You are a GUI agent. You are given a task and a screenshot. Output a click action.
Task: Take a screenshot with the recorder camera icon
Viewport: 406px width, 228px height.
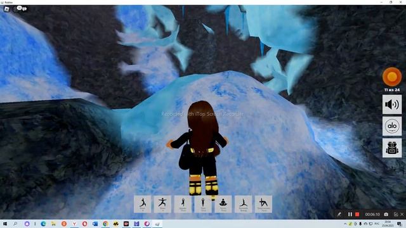tap(386, 214)
